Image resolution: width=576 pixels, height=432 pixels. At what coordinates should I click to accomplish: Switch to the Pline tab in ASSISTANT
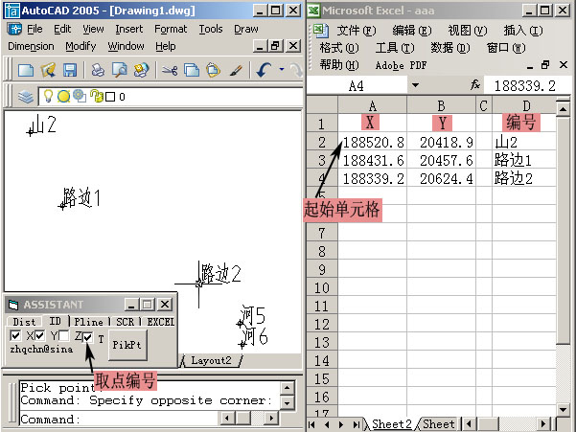pyautogui.click(x=89, y=322)
